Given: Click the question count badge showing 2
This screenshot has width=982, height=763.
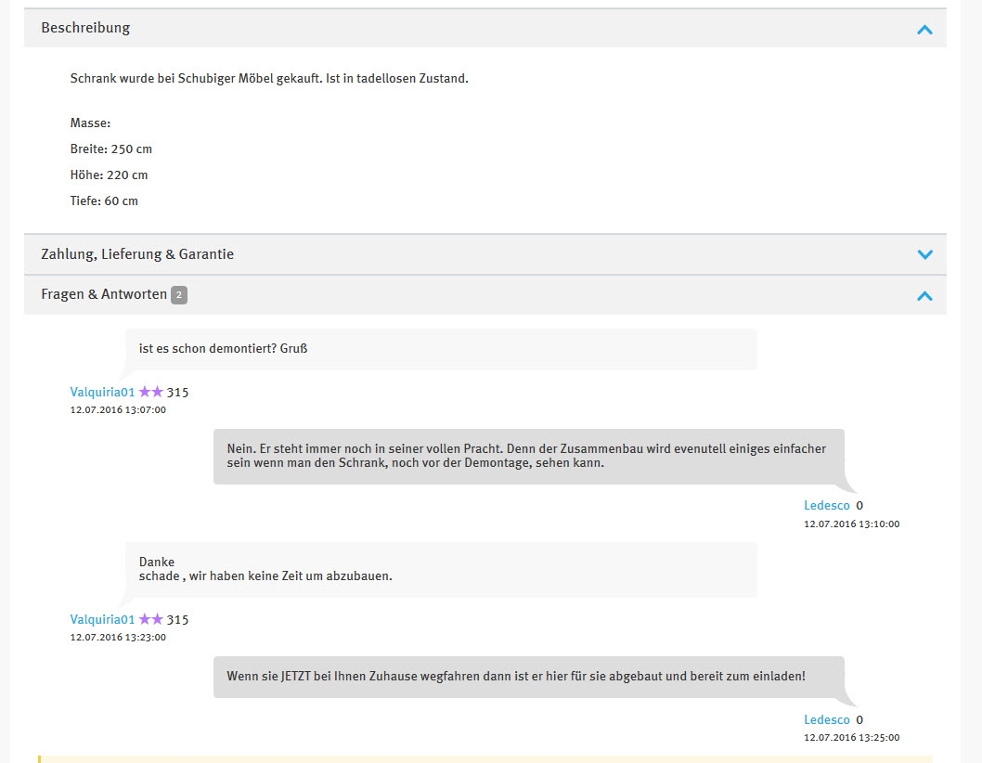Looking at the screenshot, I should tap(179, 295).
